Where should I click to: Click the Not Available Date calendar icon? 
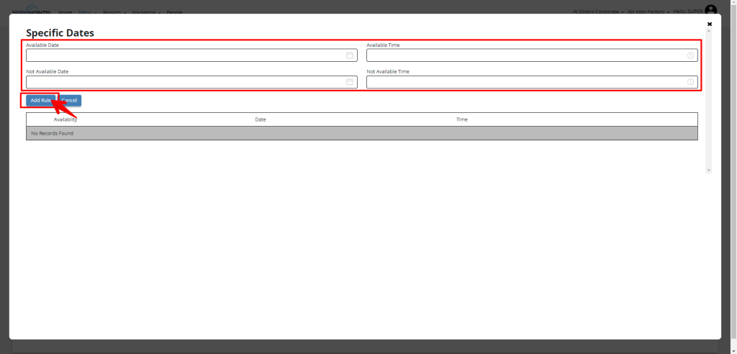[349, 82]
